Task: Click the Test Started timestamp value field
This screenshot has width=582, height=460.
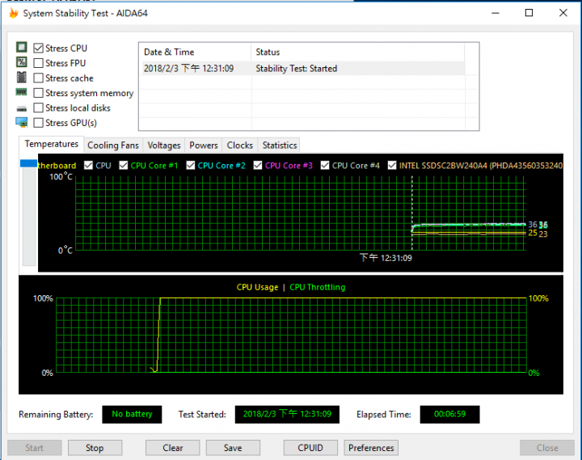Action: tap(287, 415)
